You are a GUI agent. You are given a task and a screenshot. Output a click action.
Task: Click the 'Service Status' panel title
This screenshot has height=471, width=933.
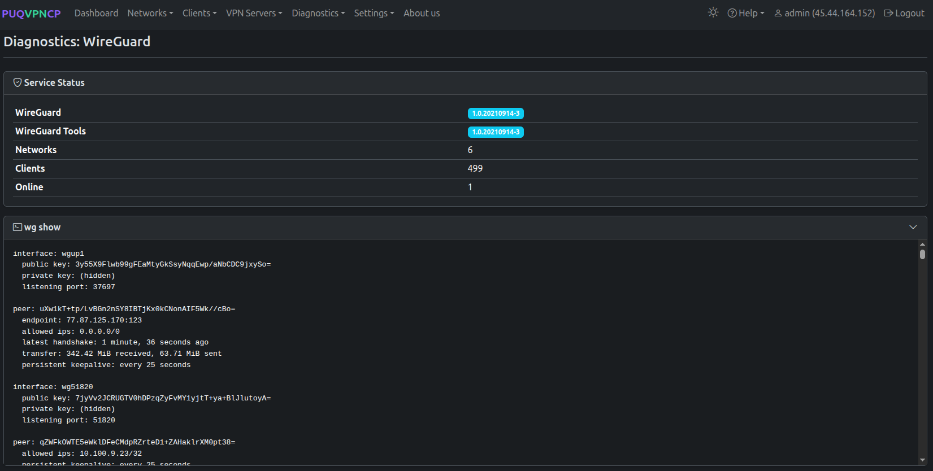click(54, 82)
